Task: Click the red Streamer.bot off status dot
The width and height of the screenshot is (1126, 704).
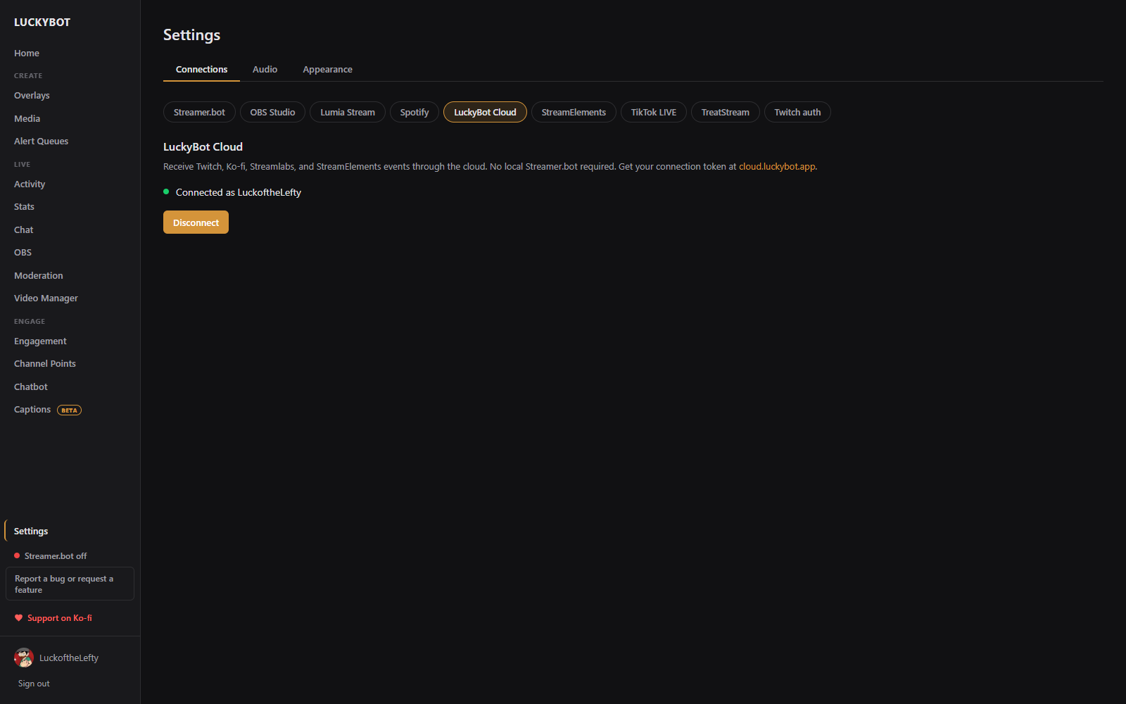Action: (17, 555)
